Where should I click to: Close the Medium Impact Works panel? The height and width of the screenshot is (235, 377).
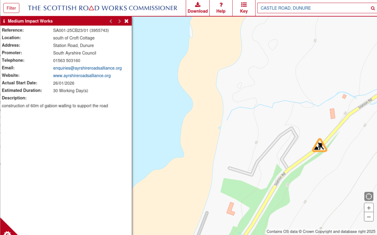[127, 21]
